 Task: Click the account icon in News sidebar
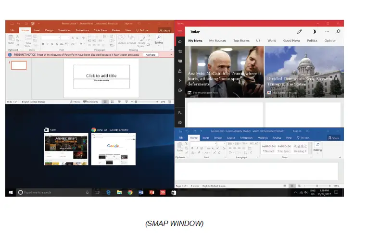(180, 113)
